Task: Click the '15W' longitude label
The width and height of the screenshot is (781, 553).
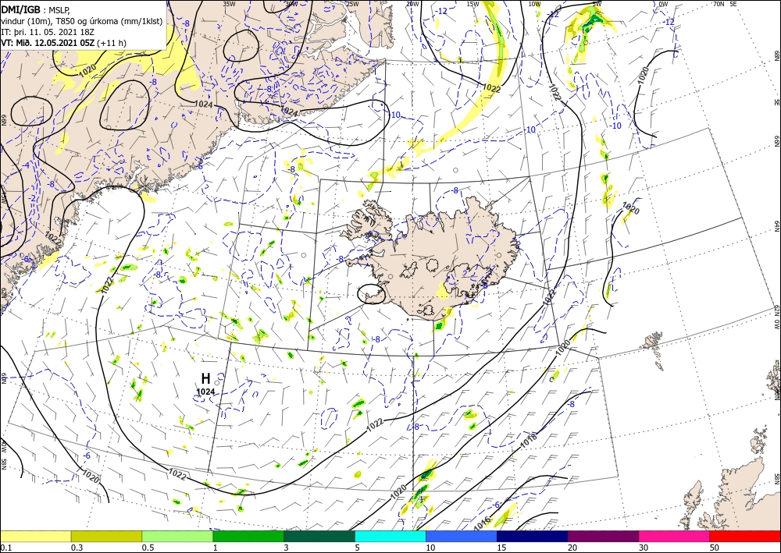Action: point(473,4)
